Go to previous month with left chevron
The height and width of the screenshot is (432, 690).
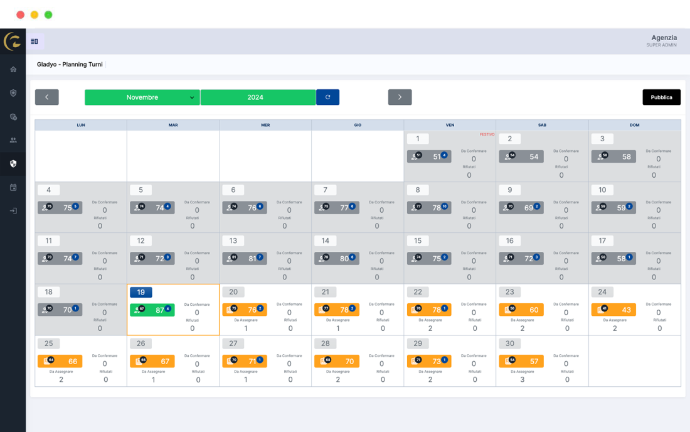(47, 97)
